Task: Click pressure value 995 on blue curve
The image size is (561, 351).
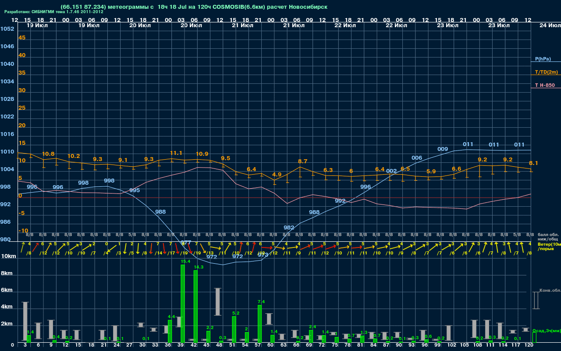Action: pyautogui.click(x=135, y=190)
